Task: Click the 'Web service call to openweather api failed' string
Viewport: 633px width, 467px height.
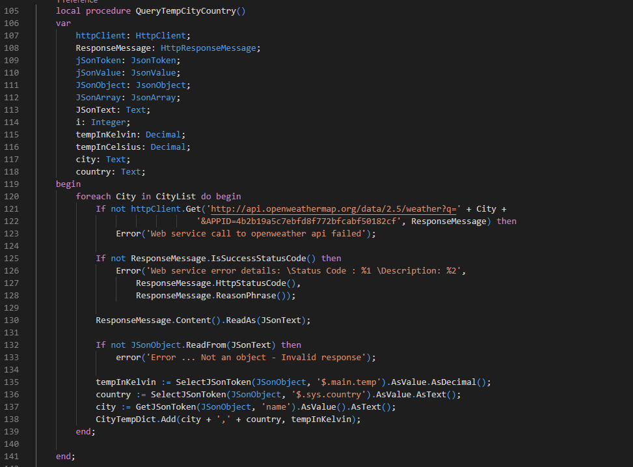Action: click(x=256, y=234)
